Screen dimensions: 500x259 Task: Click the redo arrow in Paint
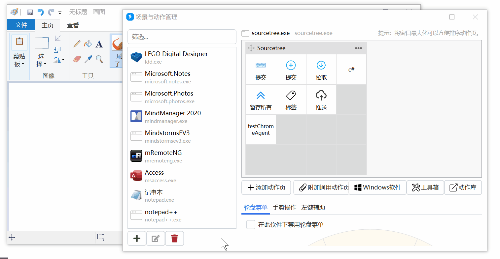[x=51, y=12]
